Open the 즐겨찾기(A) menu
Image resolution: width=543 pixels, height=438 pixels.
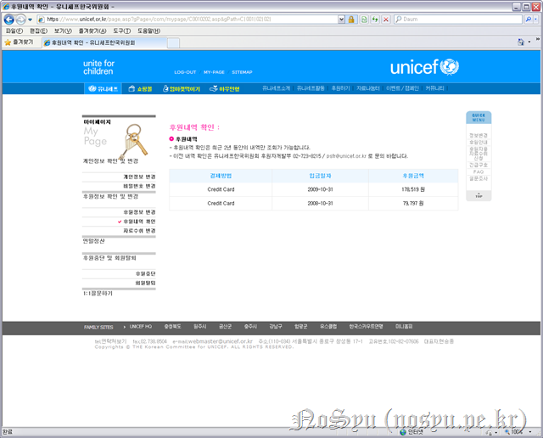(x=85, y=31)
